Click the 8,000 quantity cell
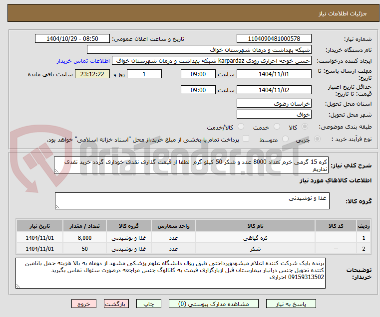380x317 pixels. (x=84, y=238)
